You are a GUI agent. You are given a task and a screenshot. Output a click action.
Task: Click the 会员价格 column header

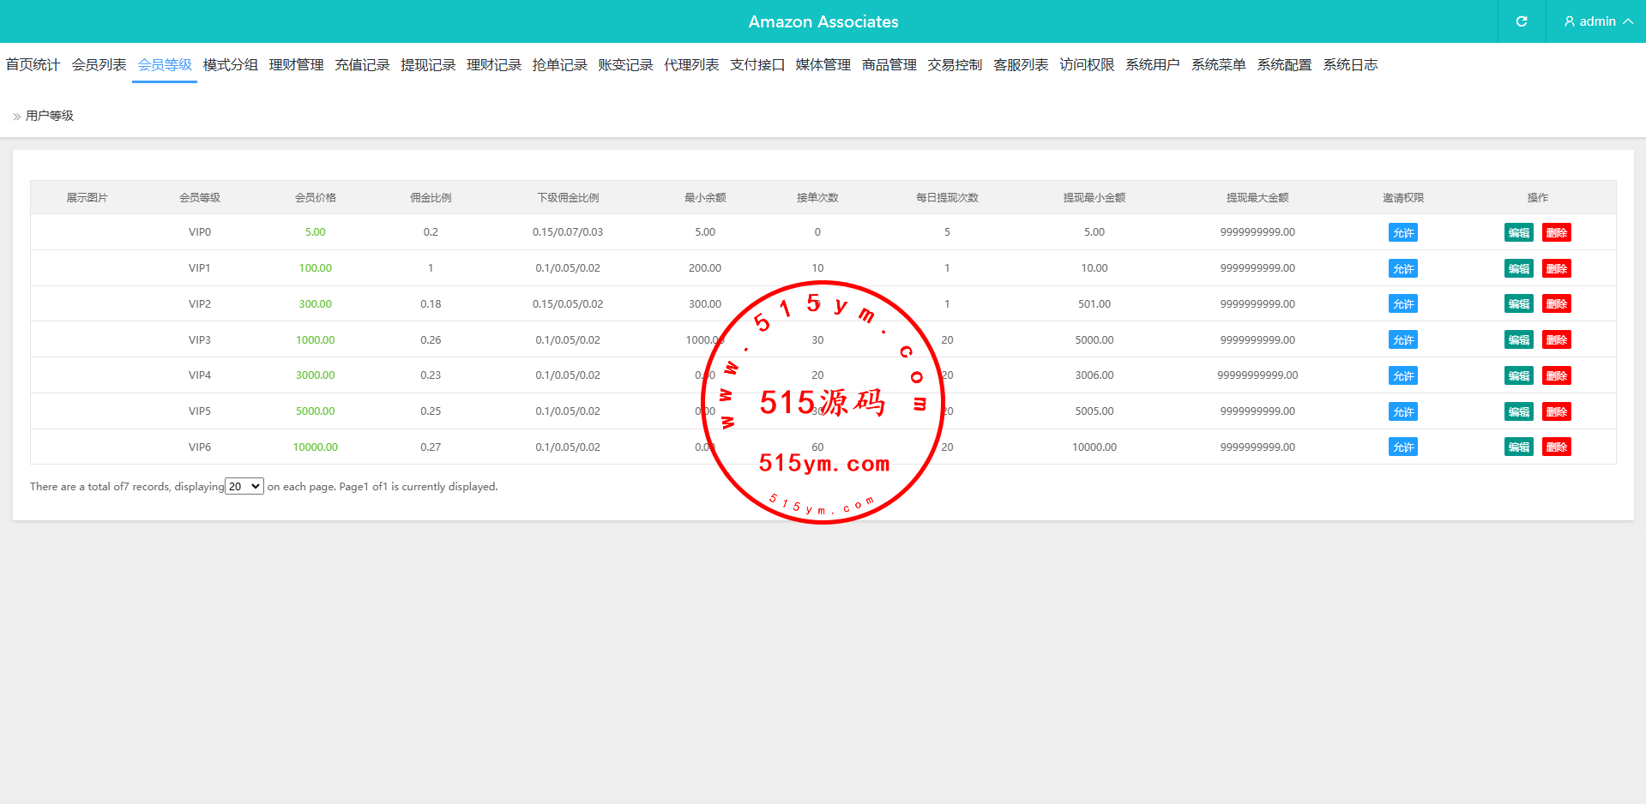pyautogui.click(x=315, y=198)
